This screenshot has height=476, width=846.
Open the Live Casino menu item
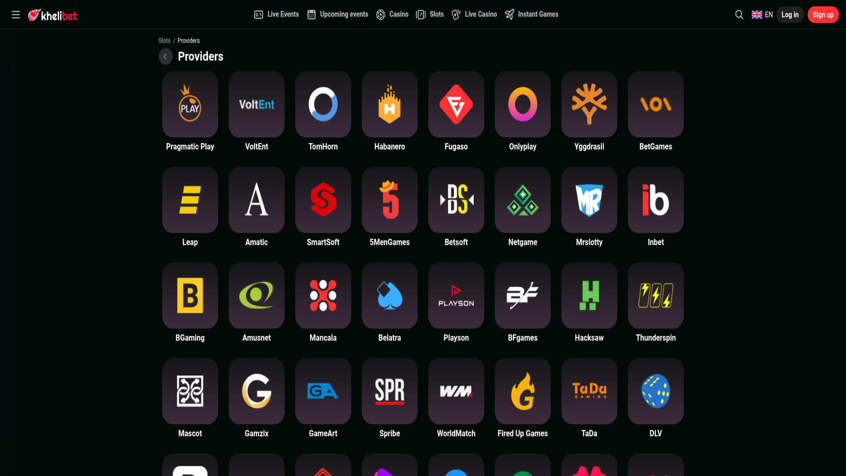click(x=474, y=15)
